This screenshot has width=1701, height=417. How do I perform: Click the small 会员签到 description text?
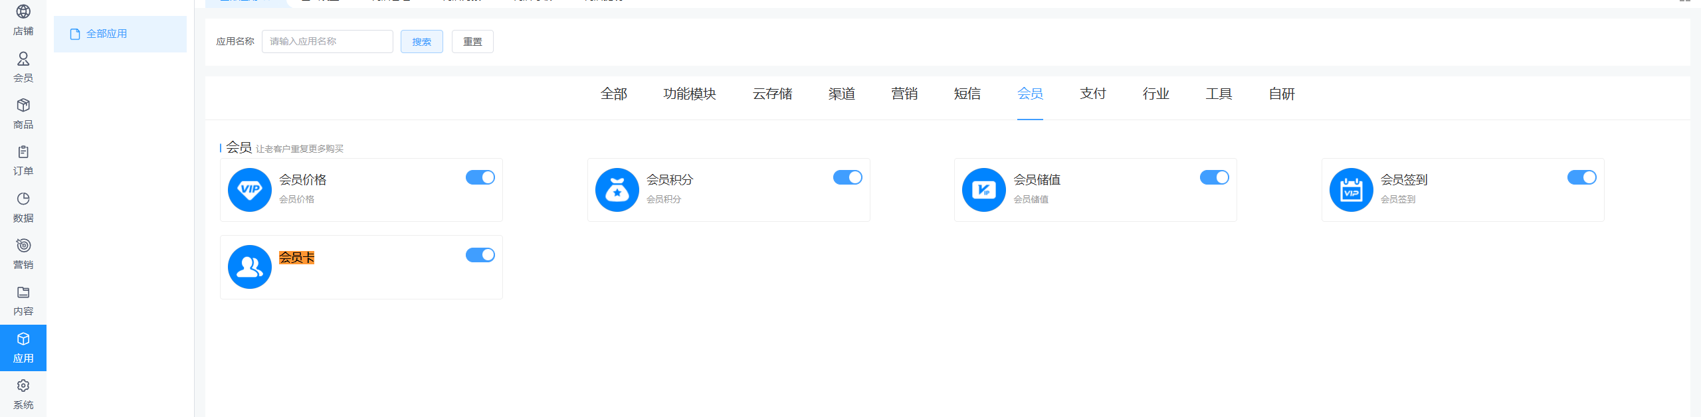coord(1398,199)
